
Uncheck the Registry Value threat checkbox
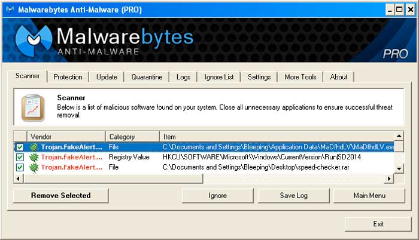point(20,157)
